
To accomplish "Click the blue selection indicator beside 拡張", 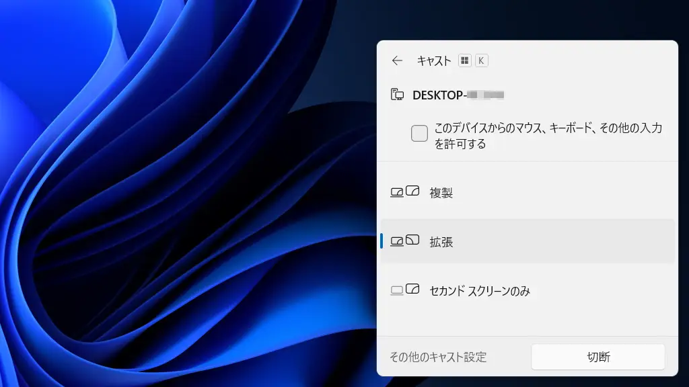I will [x=382, y=241].
